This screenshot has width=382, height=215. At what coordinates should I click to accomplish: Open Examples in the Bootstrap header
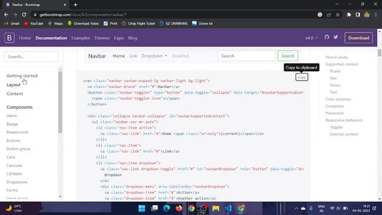point(81,38)
